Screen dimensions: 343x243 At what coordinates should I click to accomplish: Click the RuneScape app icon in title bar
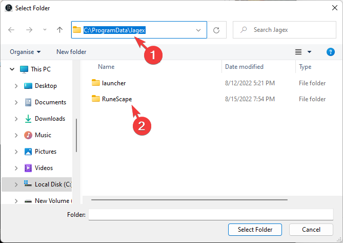coord(9,8)
